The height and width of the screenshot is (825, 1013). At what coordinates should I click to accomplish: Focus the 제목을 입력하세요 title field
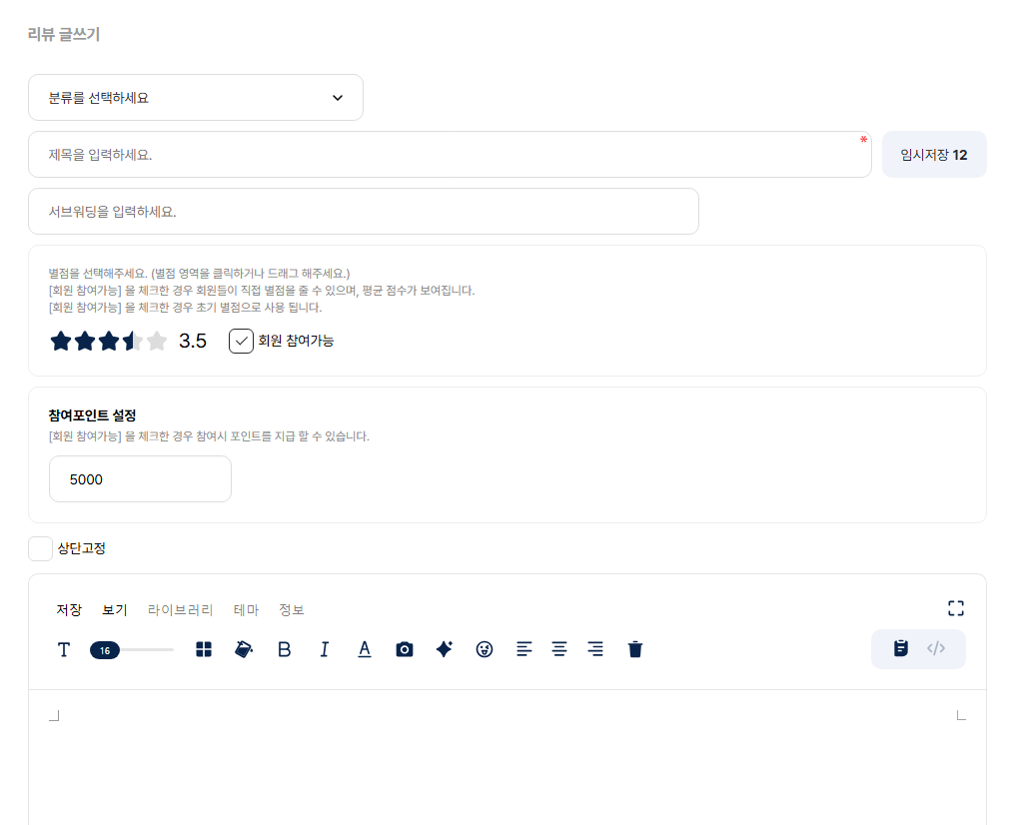pos(450,155)
